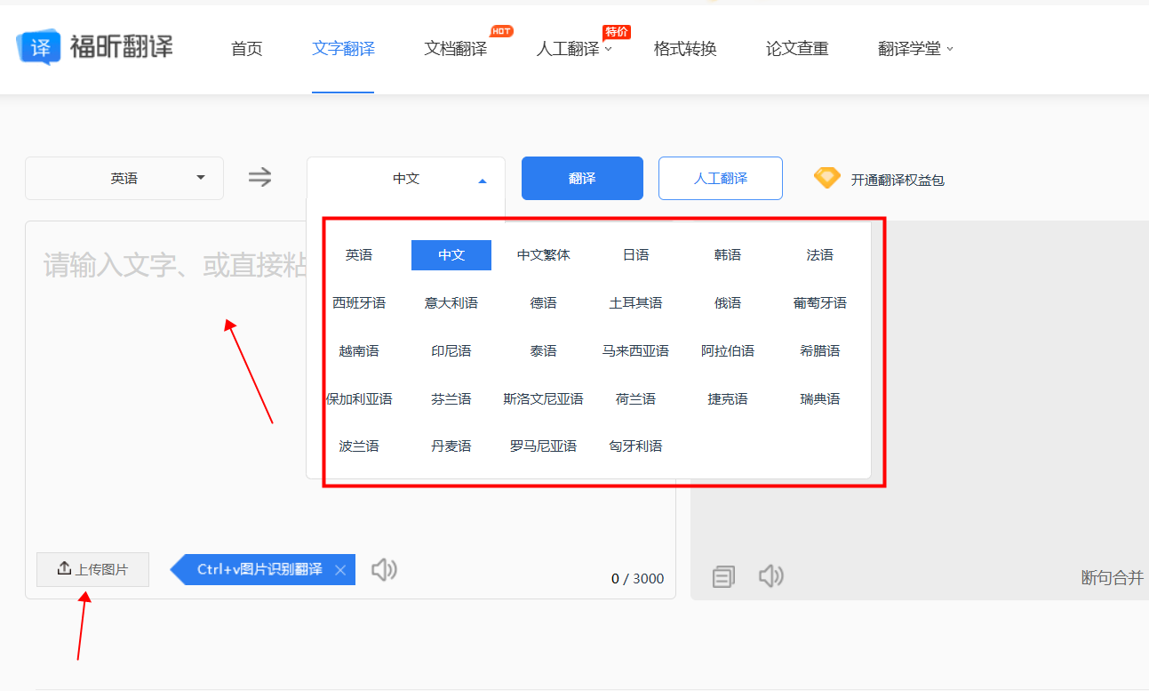Click the outlined 人工翻译 button
The image size is (1149, 691).
(x=721, y=179)
